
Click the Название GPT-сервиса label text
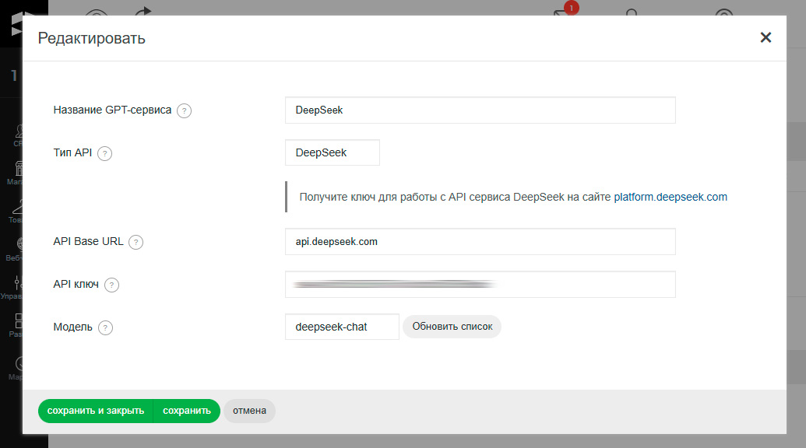tap(112, 110)
